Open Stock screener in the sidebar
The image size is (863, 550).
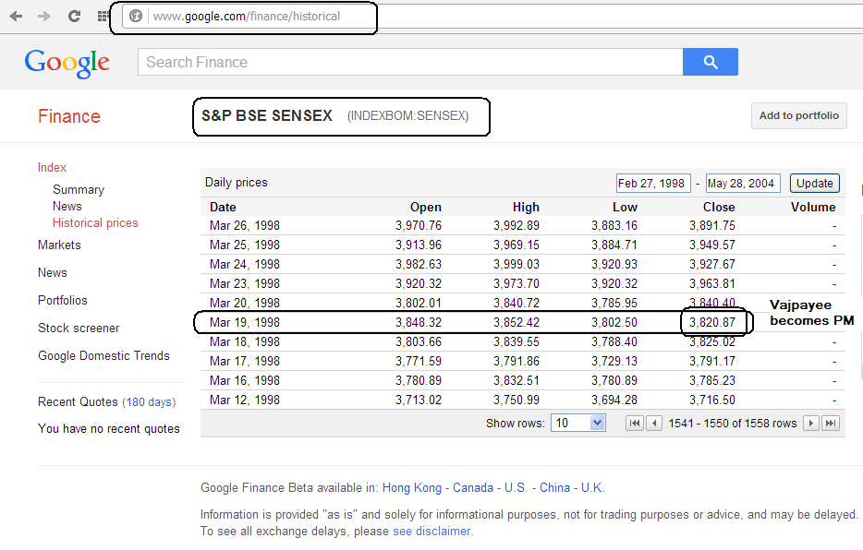tap(79, 328)
